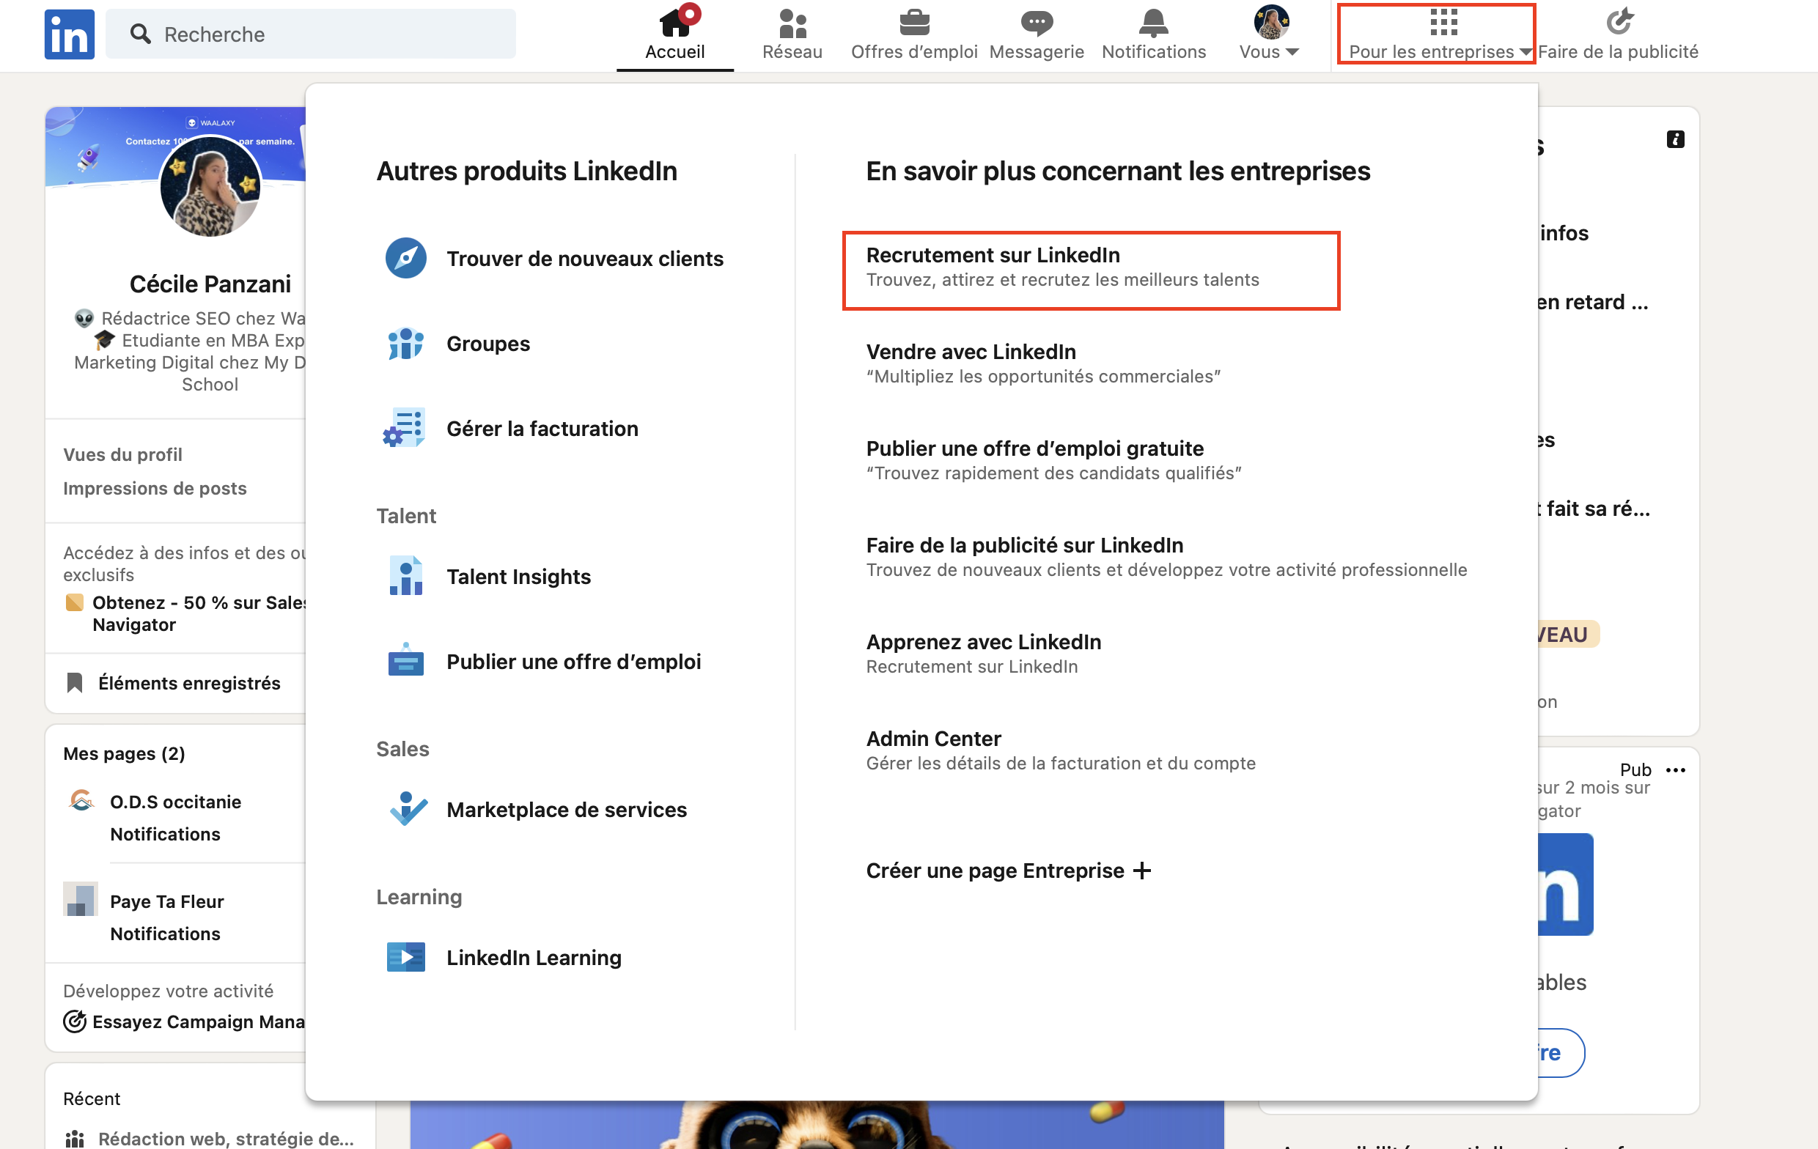Select Talent Insights menu item
The width and height of the screenshot is (1818, 1149).
[x=519, y=576]
